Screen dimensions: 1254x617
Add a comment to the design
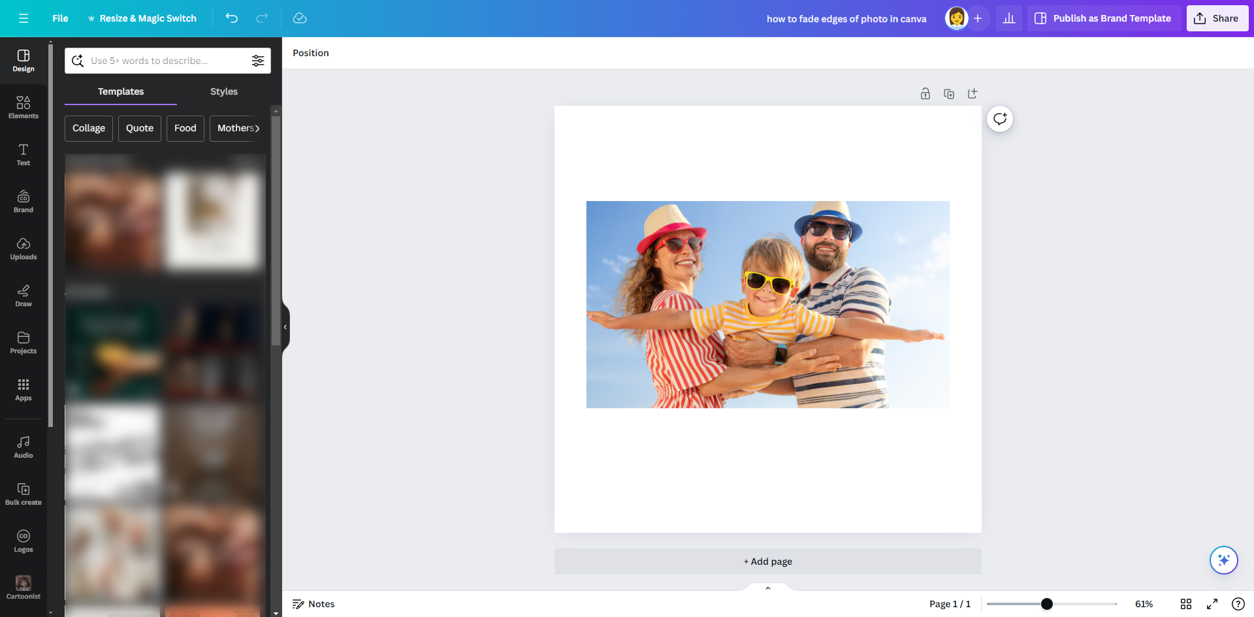tap(1000, 119)
